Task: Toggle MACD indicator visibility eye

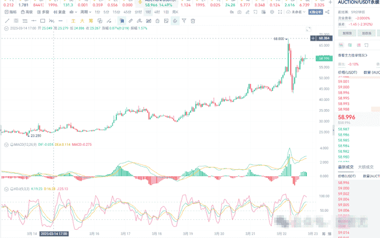Action: pos(5,144)
